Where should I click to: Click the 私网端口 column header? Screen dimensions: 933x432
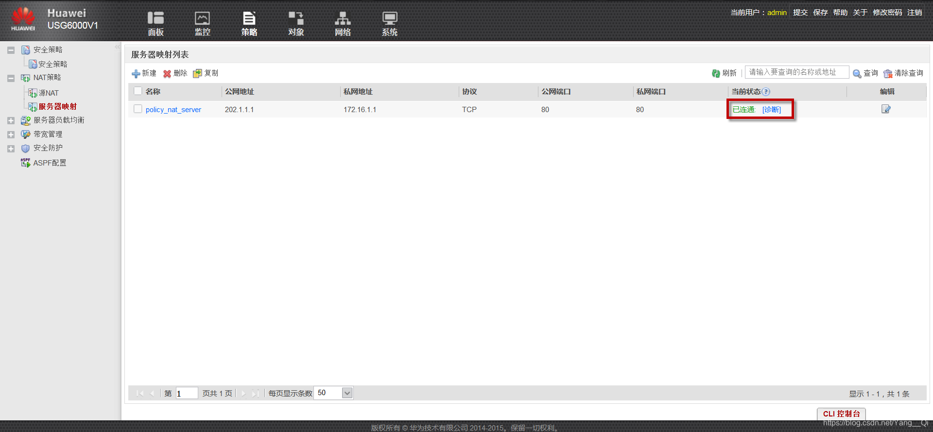pos(651,92)
